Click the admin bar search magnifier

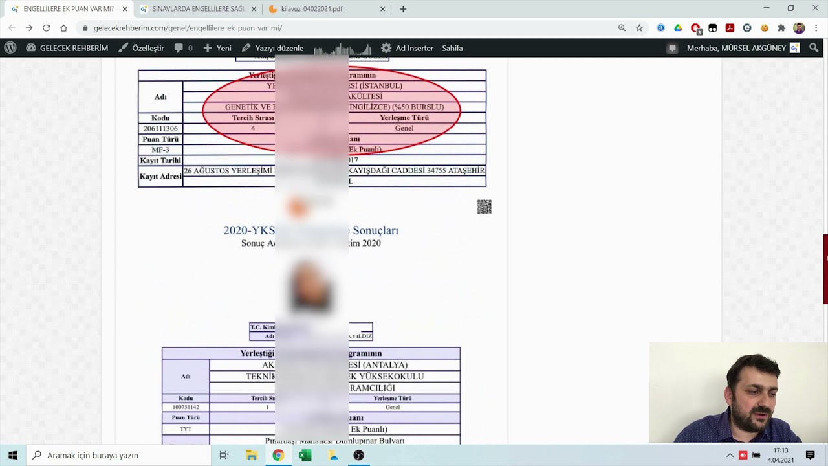[x=814, y=48]
